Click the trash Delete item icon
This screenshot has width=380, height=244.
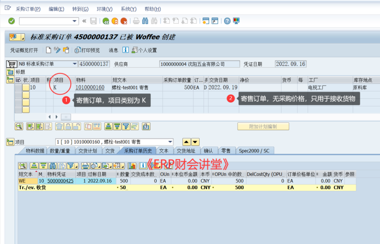[59, 126]
